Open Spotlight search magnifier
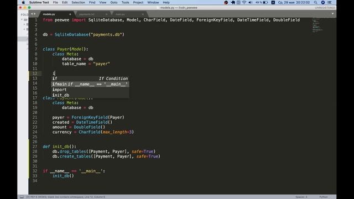The width and height of the screenshot is (354, 199). click(316, 2)
